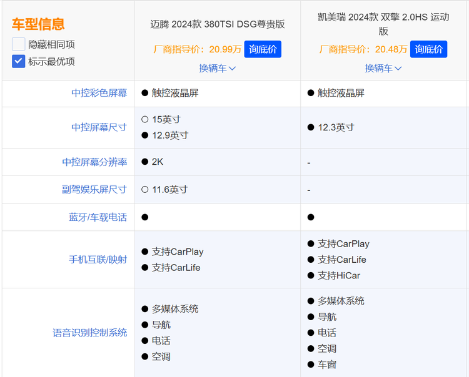This screenshot has height=377, width=469.
Task: Expand 换辆车 dropdown under 迈腾
Action: click(x=217, y=68)
